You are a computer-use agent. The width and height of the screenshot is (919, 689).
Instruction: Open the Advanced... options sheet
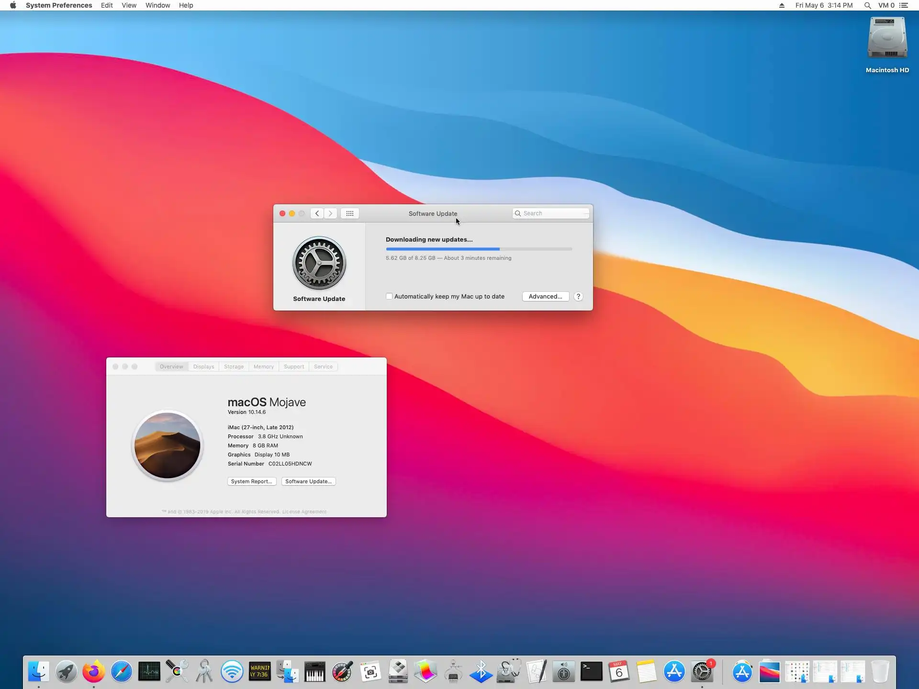[545, 297]
